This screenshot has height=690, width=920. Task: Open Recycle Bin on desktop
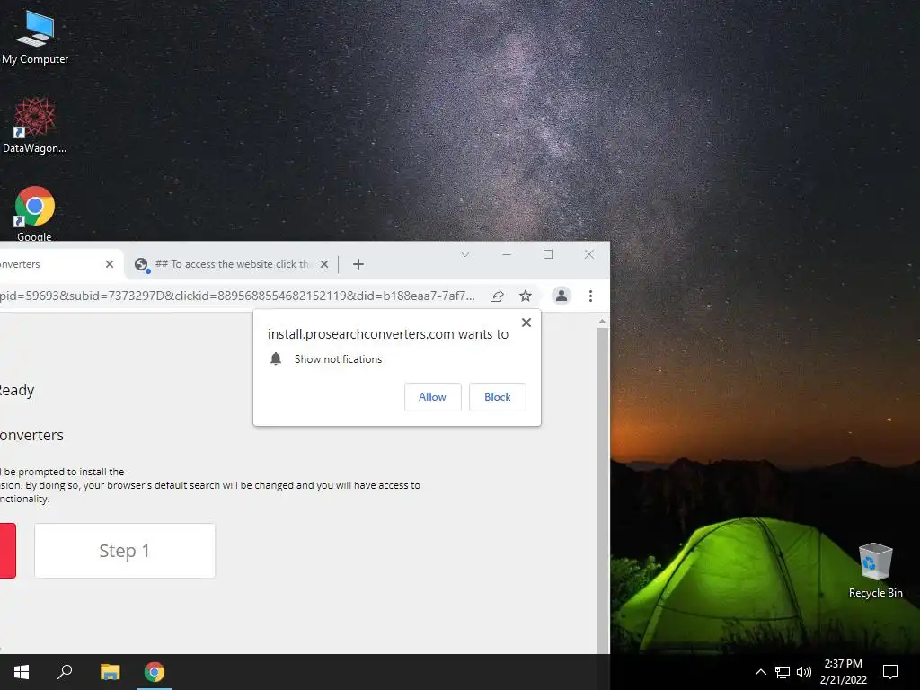875,570
